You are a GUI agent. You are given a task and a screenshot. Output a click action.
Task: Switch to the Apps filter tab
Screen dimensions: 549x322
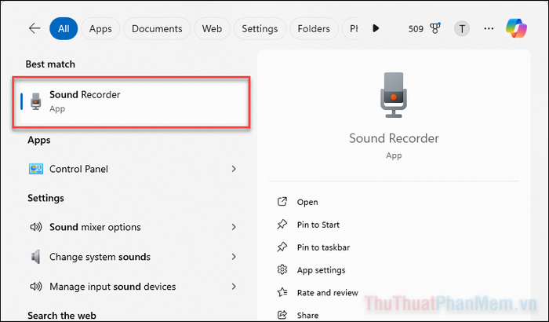100,28
